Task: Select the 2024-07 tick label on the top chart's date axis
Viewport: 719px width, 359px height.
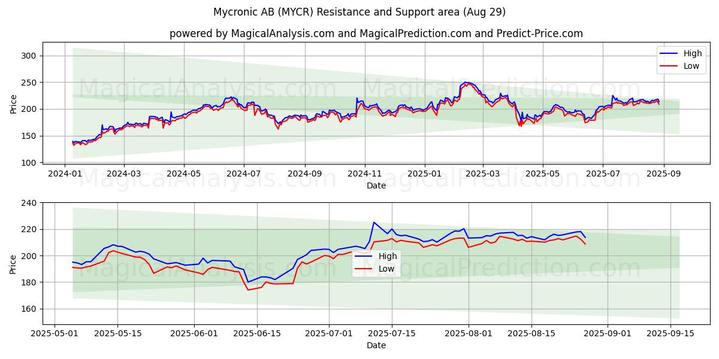Action: 244,174
